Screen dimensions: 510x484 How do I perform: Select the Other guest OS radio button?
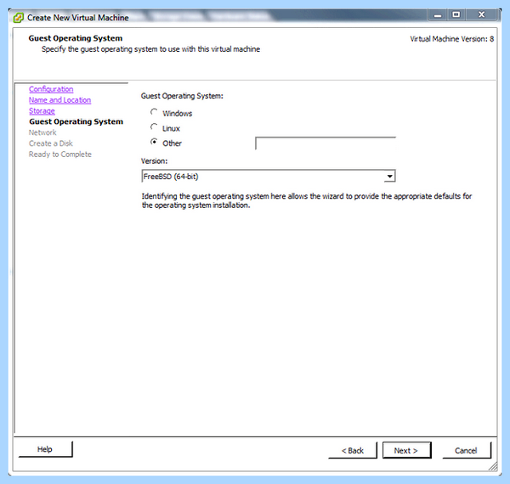(154, 142)
